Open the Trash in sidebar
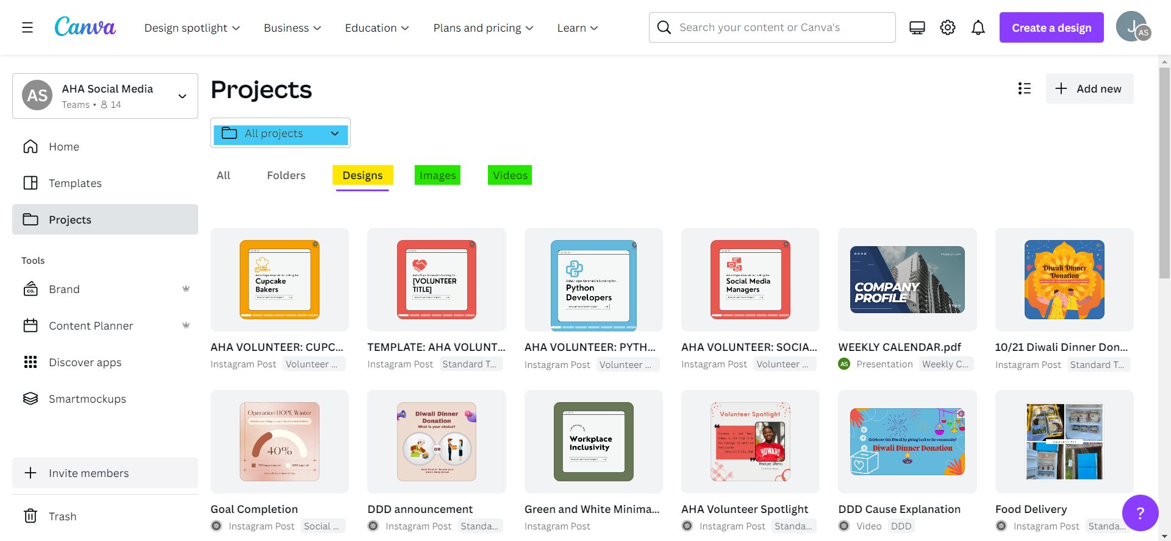 pos(62,517)
